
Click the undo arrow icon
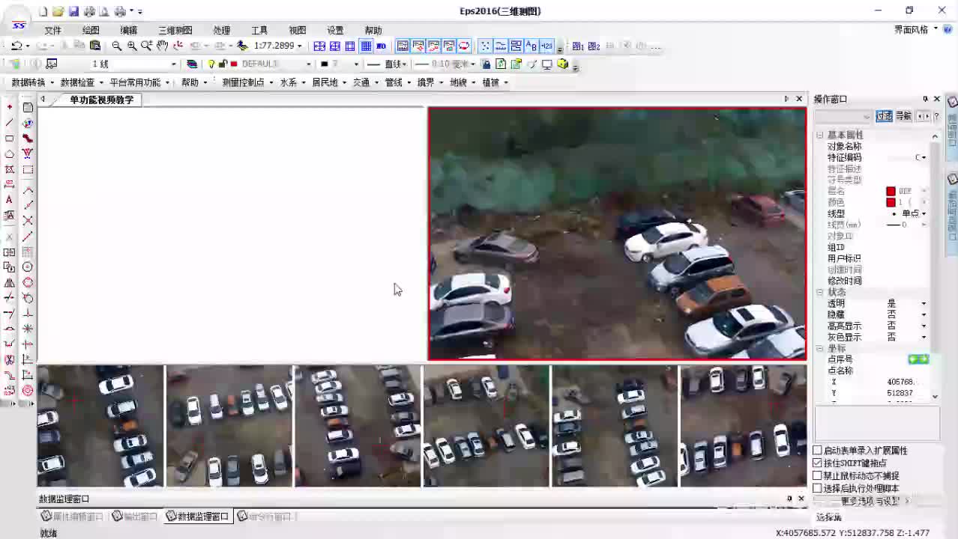pos(16,46)
